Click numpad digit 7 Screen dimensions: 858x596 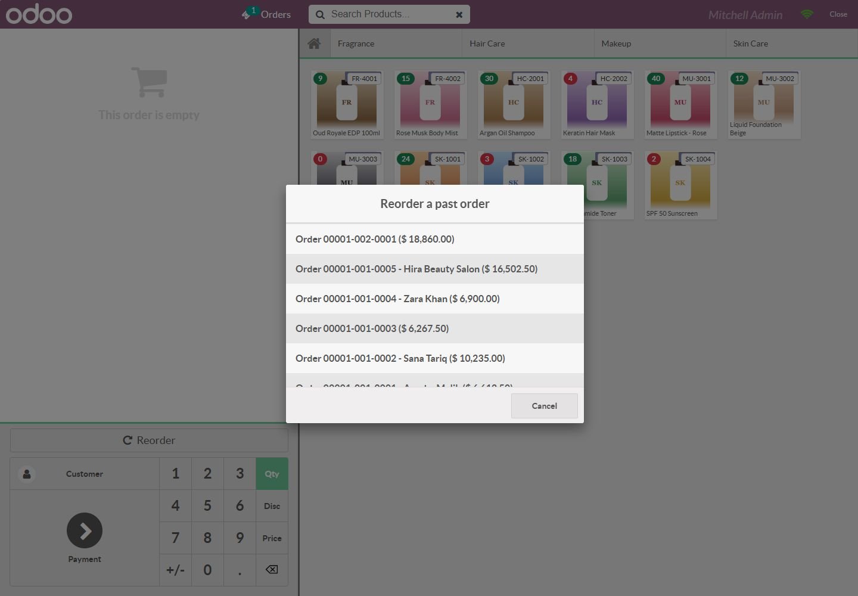pyautogui.click(x=175, y=538)
